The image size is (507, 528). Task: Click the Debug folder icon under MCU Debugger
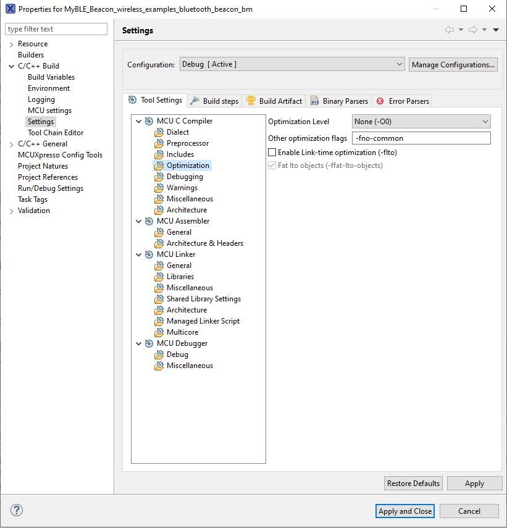click(159, 354)
